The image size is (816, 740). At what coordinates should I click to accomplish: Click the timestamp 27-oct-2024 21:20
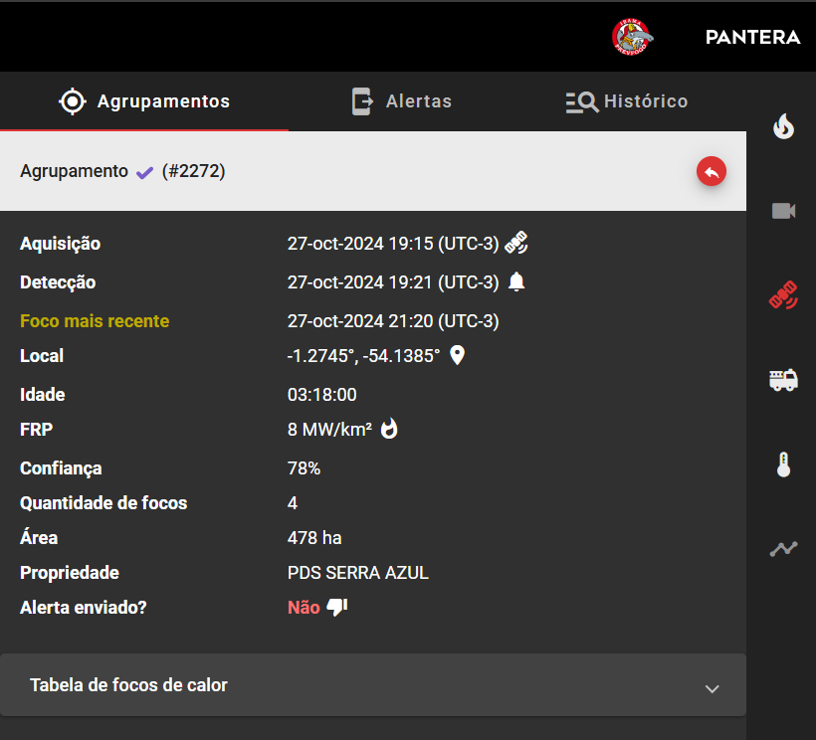[x=360, y=321]
